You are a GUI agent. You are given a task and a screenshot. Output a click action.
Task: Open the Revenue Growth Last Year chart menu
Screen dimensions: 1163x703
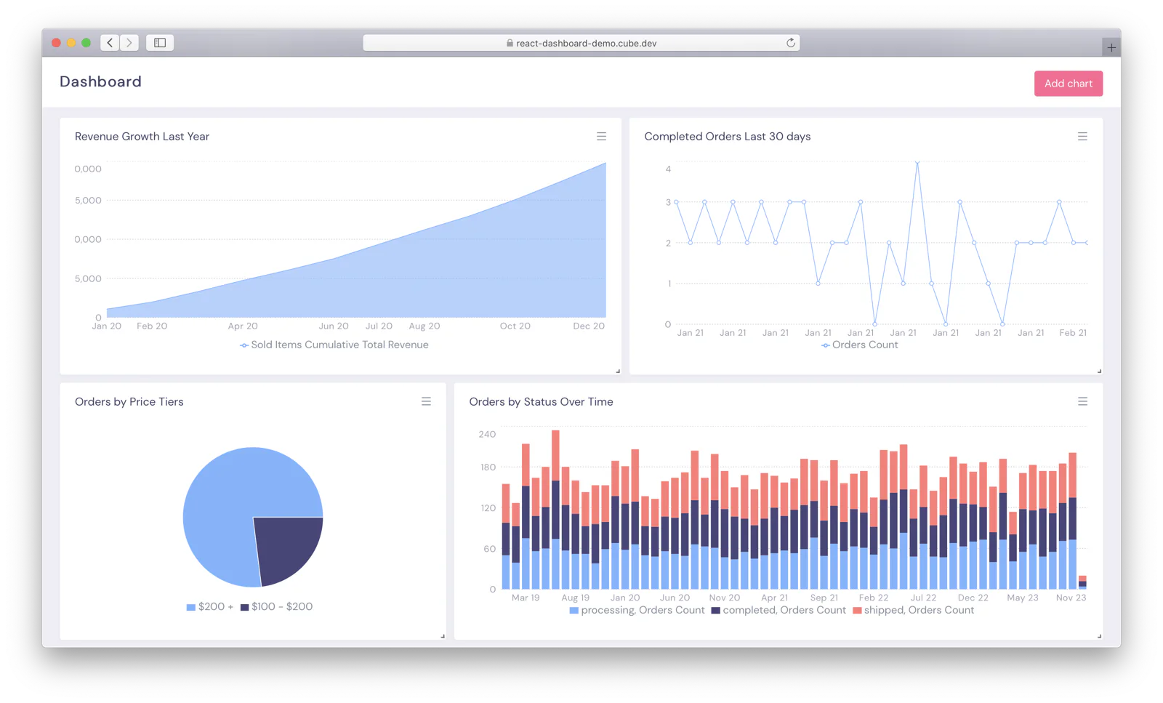[x=601, y=137]
